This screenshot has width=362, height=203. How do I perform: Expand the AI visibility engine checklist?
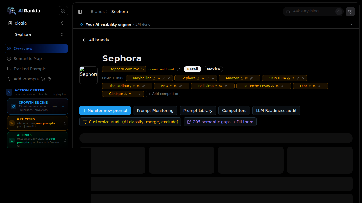pyautogui.click(x=351, y=25)
